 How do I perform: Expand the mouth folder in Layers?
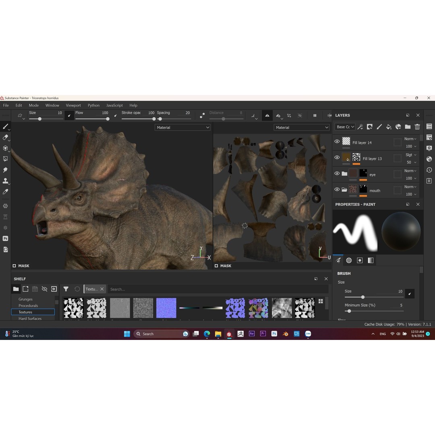coord(344,190)
